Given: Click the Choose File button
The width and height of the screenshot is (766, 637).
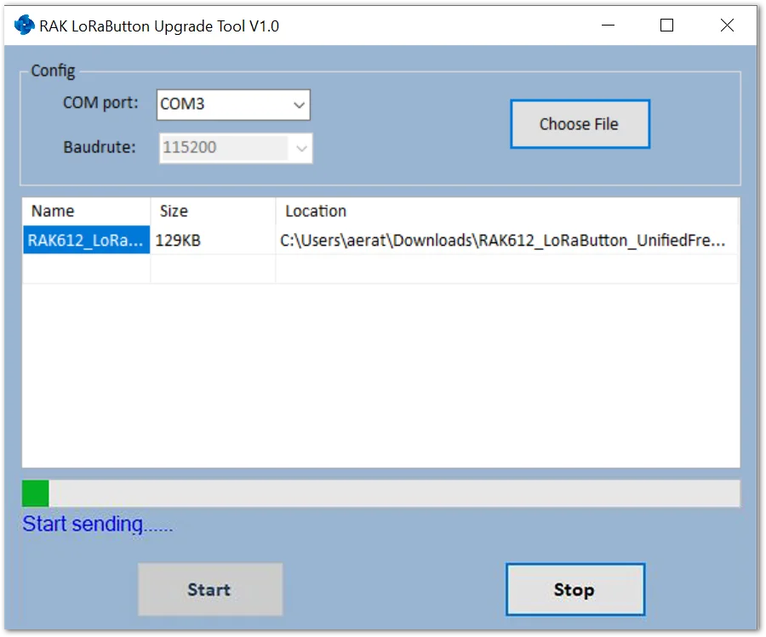Looking at the screenshot, I should [x=580, y=124].
